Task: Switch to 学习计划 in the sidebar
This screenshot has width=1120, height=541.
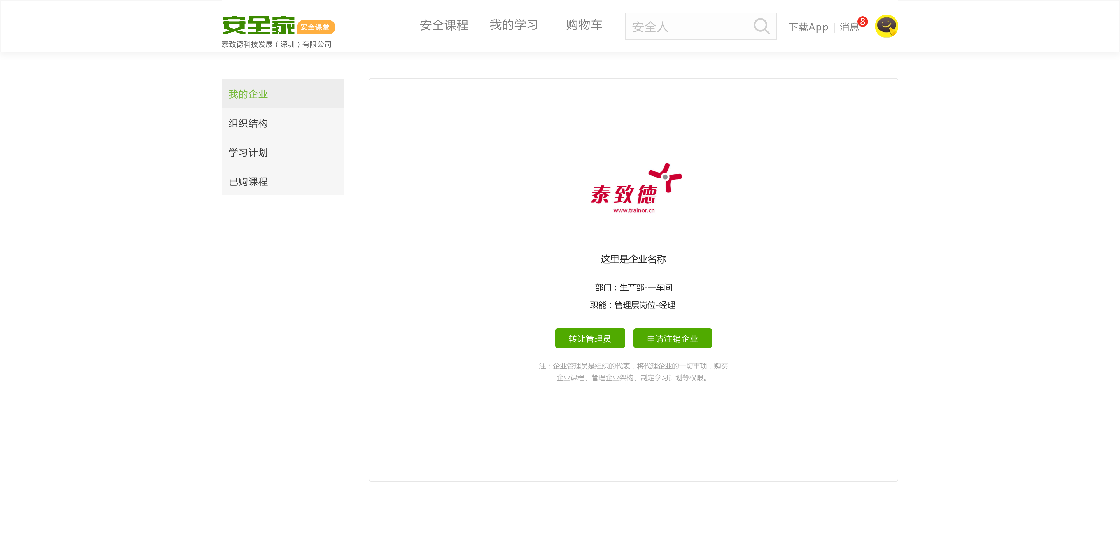Action: coord(283,152)
